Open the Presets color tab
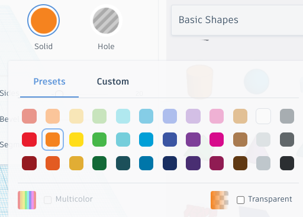Image resolution: width=303 pixels, height=217 pixels. point(49,82)
